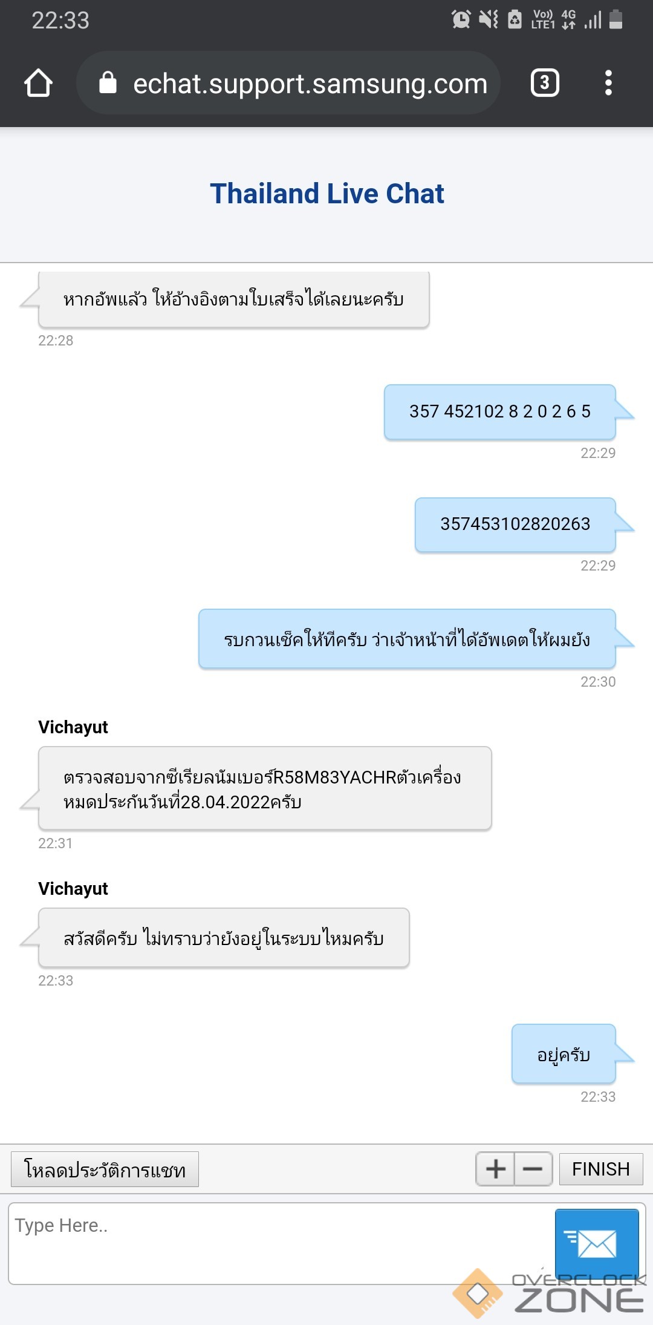
Task: Tap the message 357453102820263
Action: [515, 524]
